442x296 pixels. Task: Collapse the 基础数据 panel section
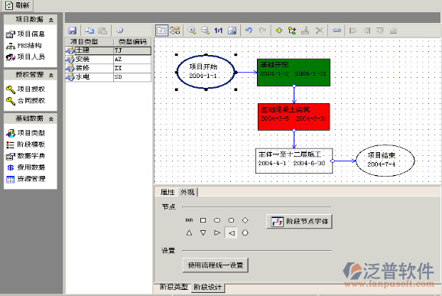[x=51, y=119]
